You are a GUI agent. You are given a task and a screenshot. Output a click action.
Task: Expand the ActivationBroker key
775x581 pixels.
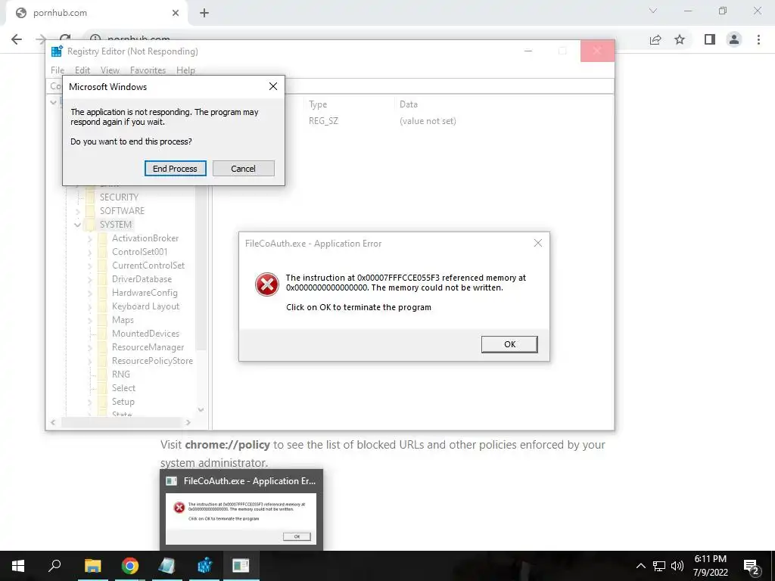(x=90, y=238)
